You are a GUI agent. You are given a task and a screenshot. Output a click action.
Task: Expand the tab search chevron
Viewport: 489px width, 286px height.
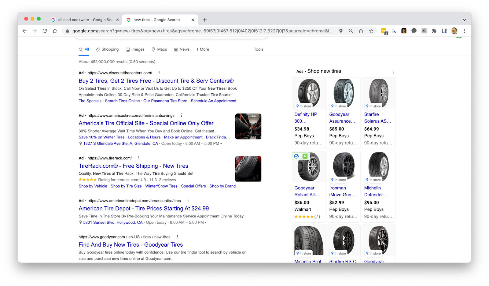[x=464, y=20]
